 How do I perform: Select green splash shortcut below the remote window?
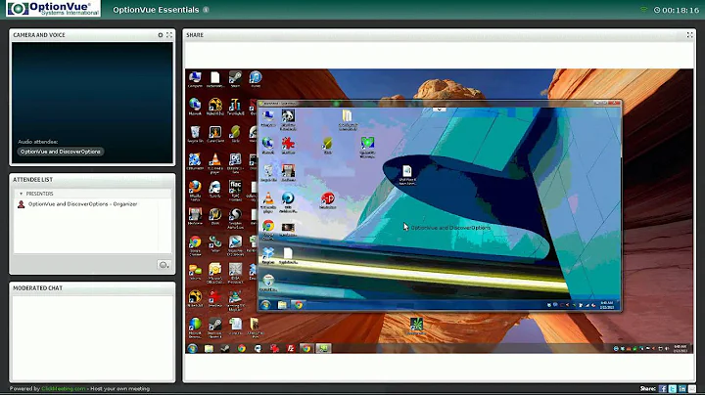pyautogui.click(x=416, y=326)
